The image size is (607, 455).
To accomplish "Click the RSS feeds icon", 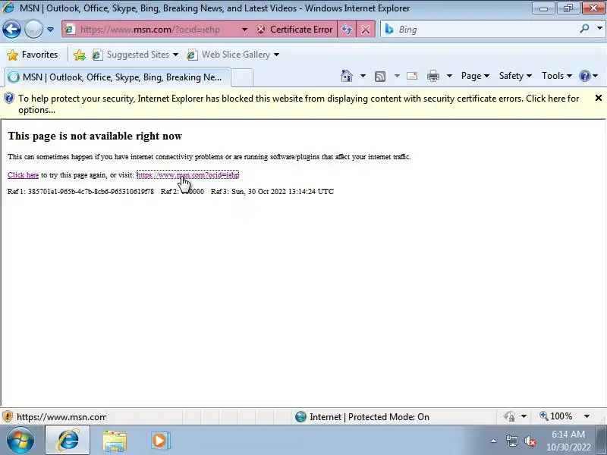I will tap(380, 77).
